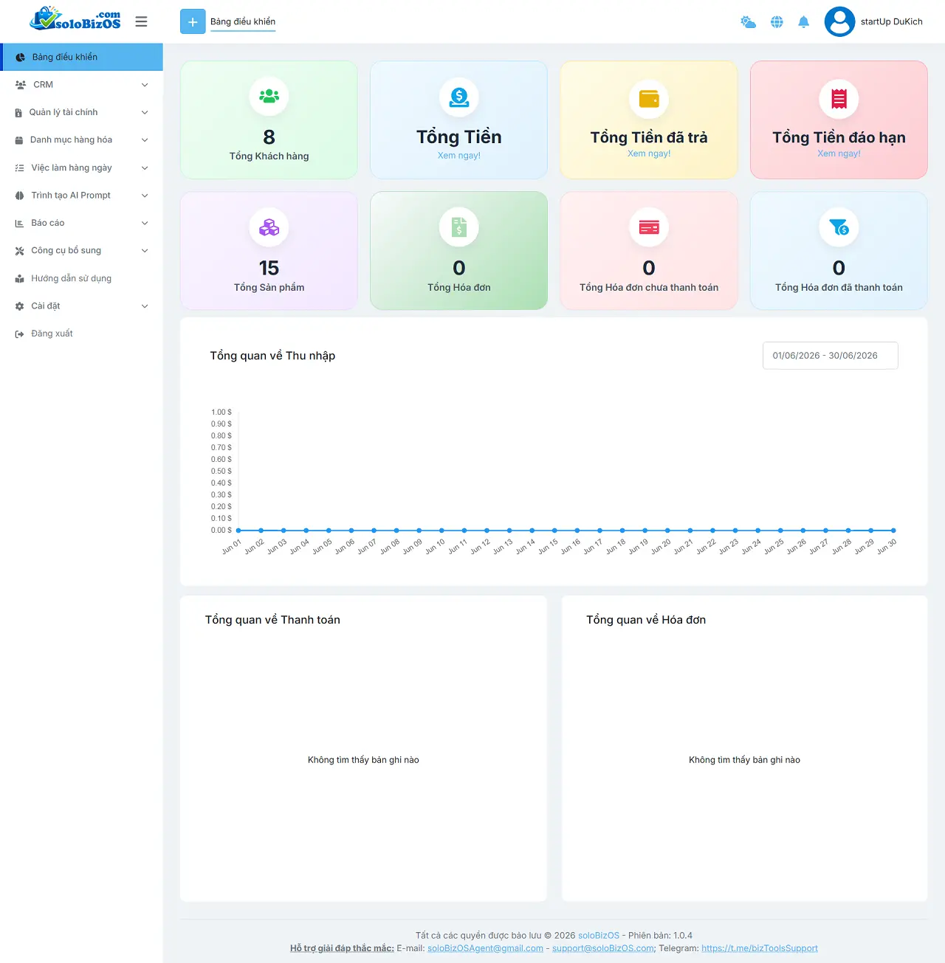The height and width of the screenshot is (963, 945).
Task: Click Xem ngay! under Tổng Tiền đã trả
Action: tap(649, 153)
